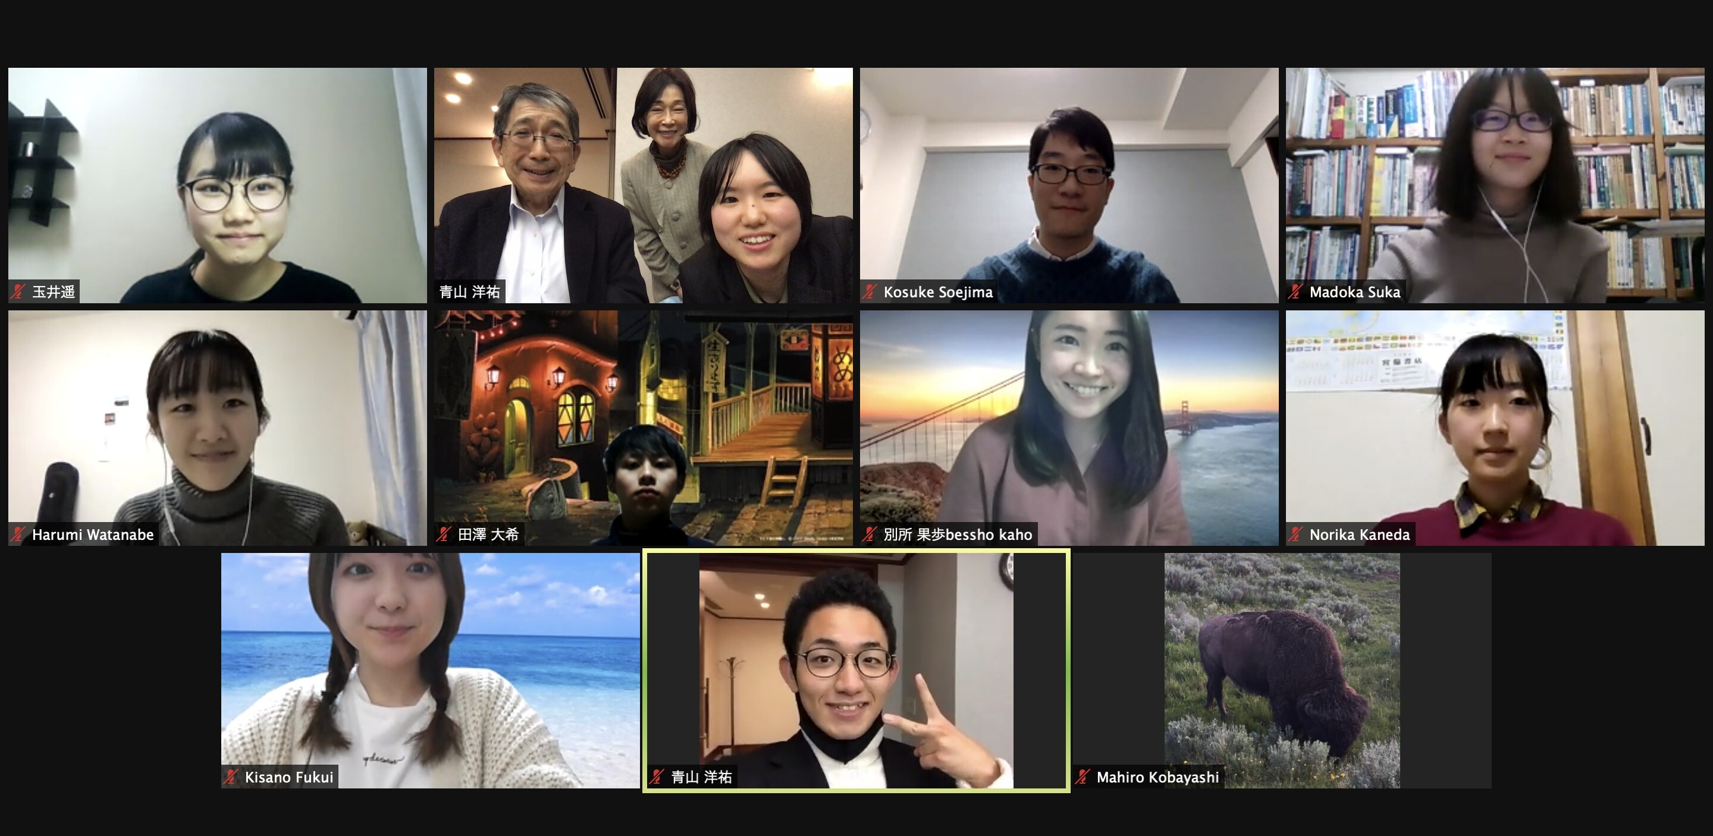The width and height of the screenshot is (1713, 836).
Task: Click the name label Madoka Suka
Action: click(1356, 292)
